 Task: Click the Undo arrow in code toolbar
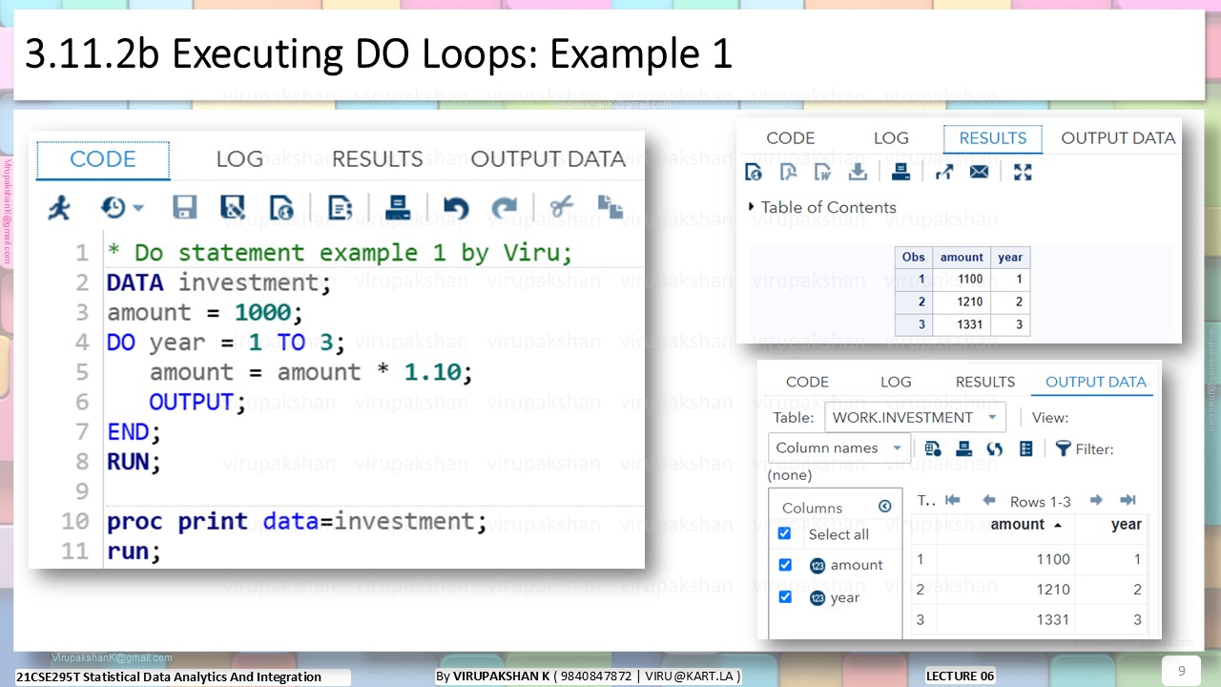pos(456,207)
